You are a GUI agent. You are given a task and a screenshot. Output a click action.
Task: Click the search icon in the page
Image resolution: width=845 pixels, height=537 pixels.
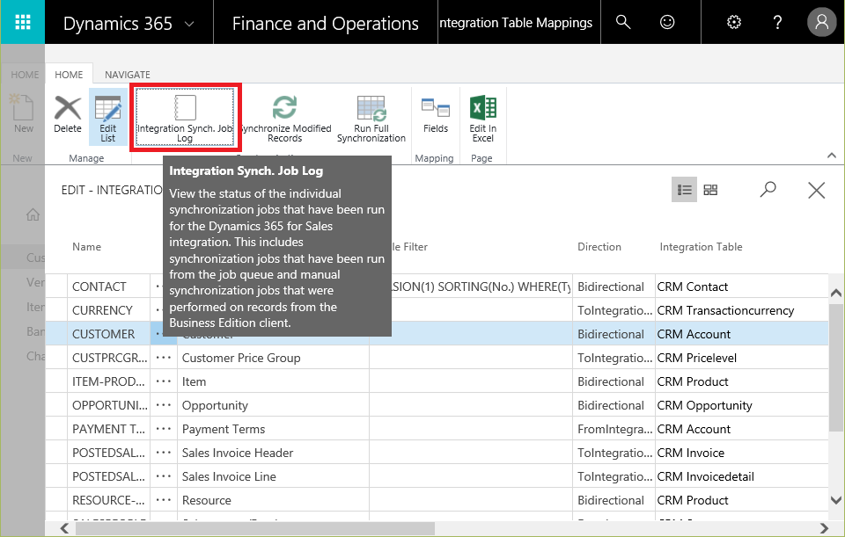coord(768,190)
